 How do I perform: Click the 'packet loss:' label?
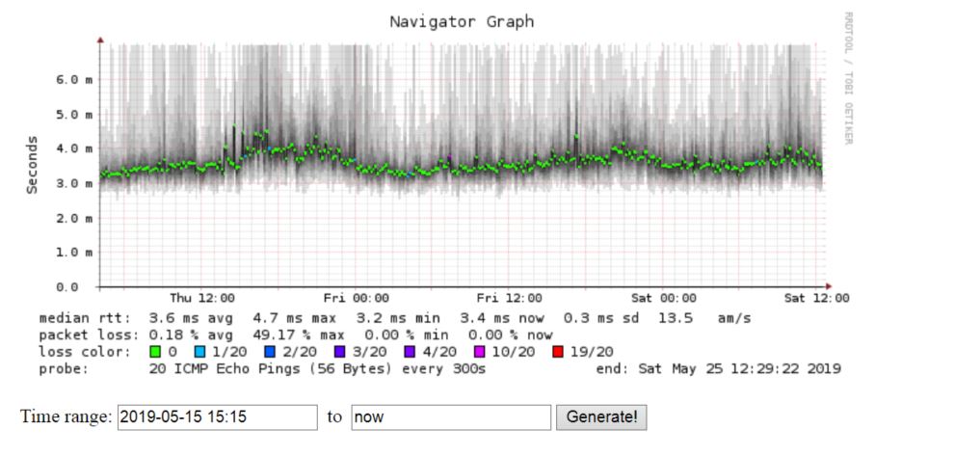[89, 335]
